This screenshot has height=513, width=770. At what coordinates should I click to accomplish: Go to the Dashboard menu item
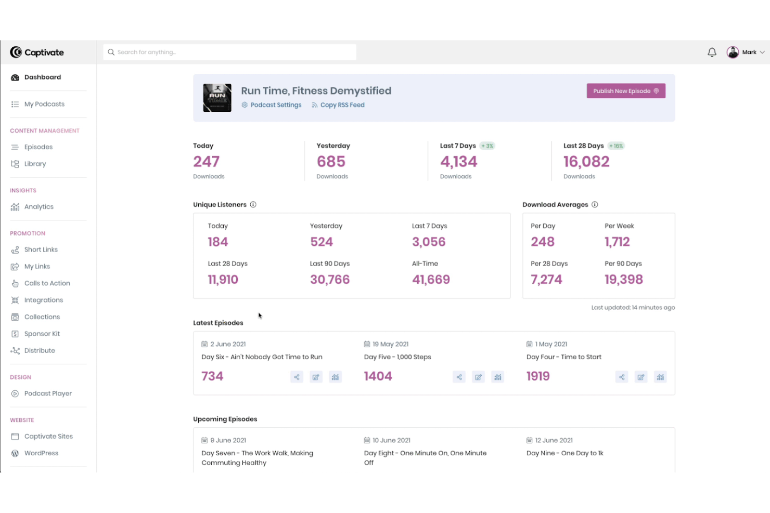click(43, 77)
